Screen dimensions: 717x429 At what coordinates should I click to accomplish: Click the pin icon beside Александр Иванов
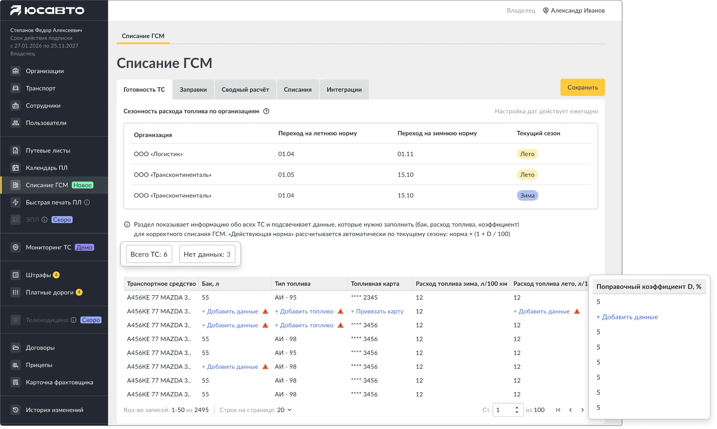545,11
